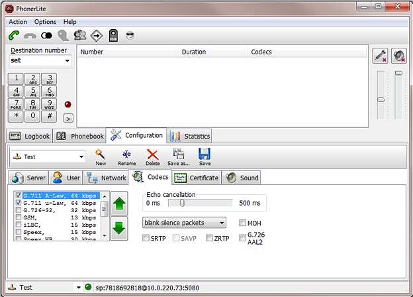
Task: Switch to Phonebook tab
Action: point(79,136)
